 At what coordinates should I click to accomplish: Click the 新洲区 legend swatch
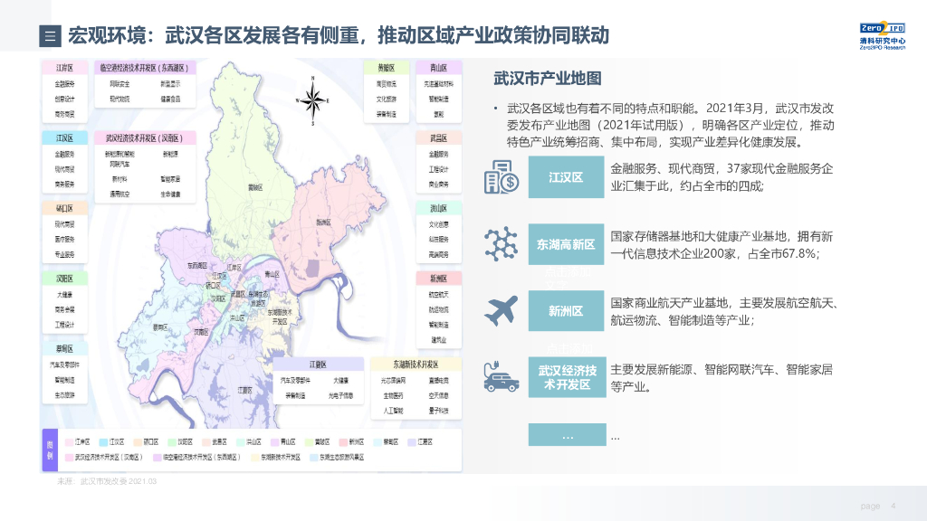(343, 441)
